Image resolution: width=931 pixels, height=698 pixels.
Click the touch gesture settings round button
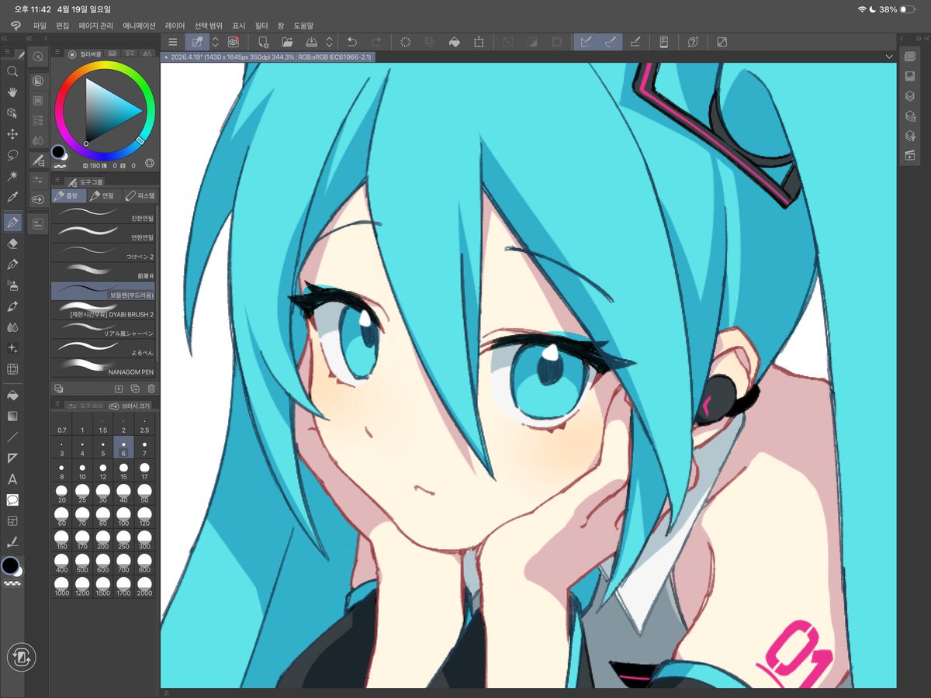pos(21,658)
